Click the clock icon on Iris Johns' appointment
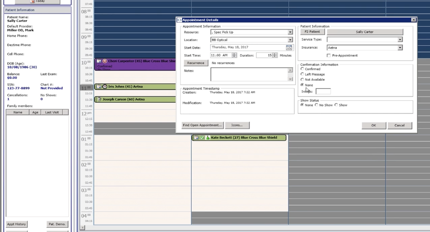Image resolution: width=430 pixels, height=232 pixels. coord(105,87)
